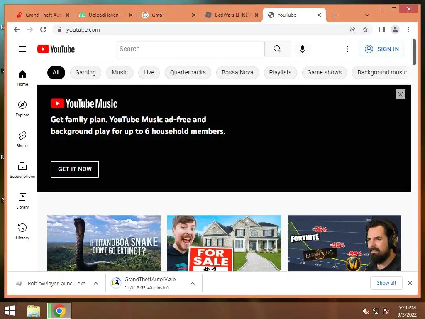425x319 pixels.
Task: Open Action Center flag tray icon
Action: (x=386, y=311)
